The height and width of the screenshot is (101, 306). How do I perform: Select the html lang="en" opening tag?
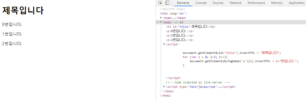coord(173,13)
